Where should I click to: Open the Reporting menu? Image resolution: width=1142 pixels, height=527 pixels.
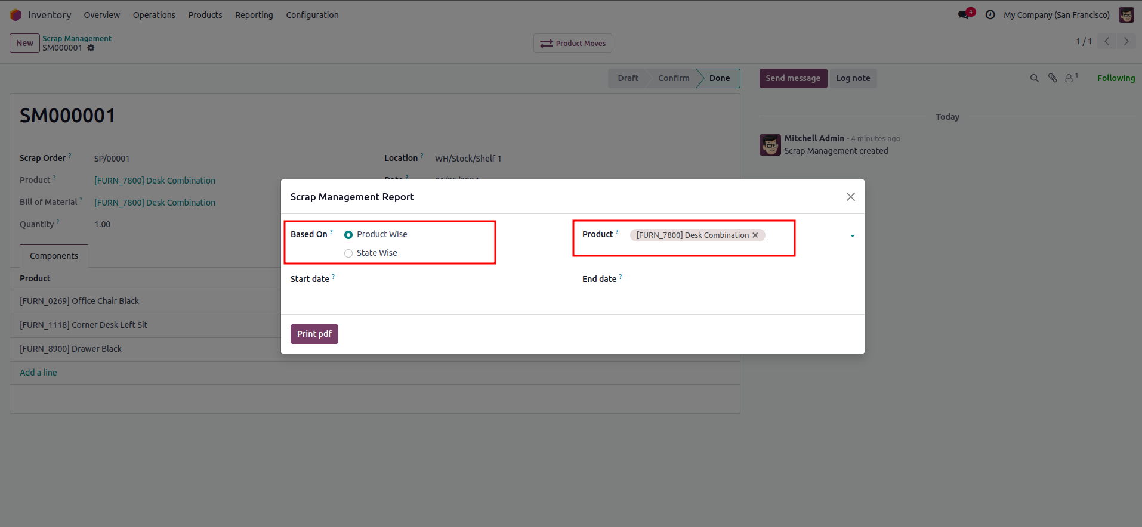tap(254, 15)
